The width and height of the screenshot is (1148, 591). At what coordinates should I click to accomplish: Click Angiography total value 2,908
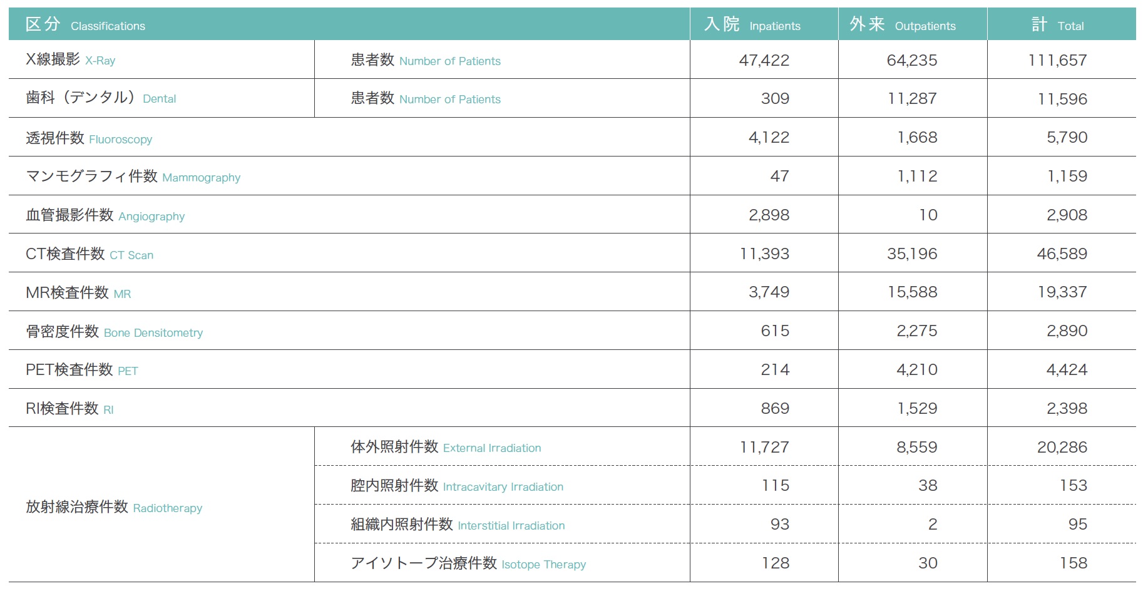pos(1067,215)
